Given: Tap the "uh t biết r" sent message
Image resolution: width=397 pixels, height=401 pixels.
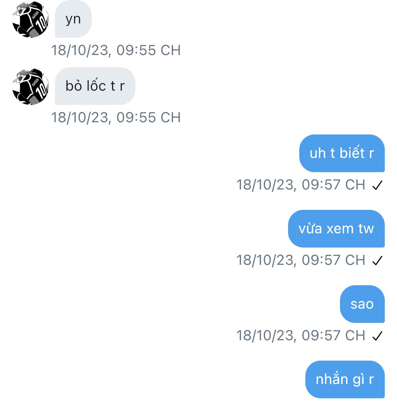Looking at the screenshot, I should coord(342,153).
